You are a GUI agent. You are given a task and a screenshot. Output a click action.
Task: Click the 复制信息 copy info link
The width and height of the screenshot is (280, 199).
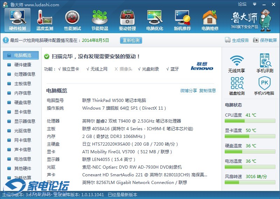(x=208, y=91)
